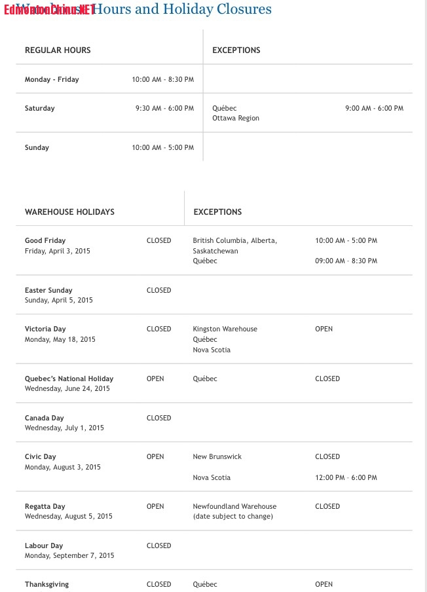Select the Quebec's National Holiday row title
The height and width of the screenshot is (592, 427).
pos(69,379)
